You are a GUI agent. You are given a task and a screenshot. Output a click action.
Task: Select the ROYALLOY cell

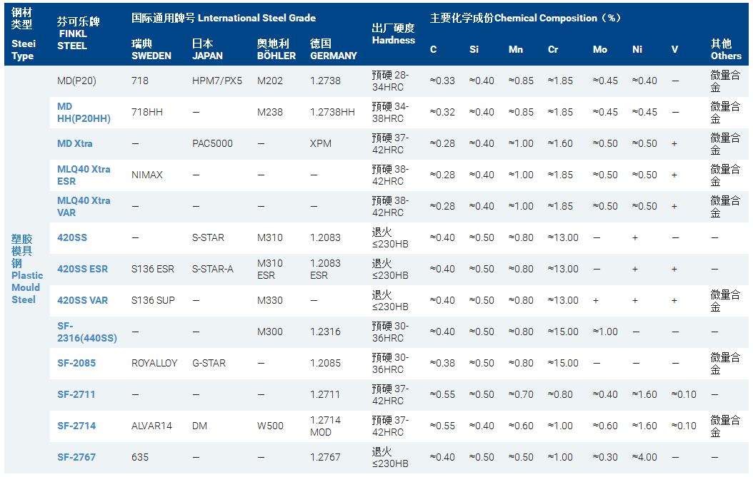point(154,363)
